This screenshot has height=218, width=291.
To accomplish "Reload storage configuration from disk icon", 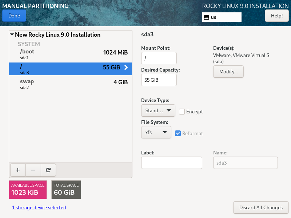I will pyautogui.click(x=48, y=170).
